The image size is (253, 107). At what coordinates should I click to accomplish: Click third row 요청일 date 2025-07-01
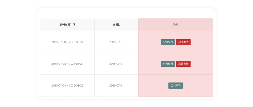pos(116,85)
